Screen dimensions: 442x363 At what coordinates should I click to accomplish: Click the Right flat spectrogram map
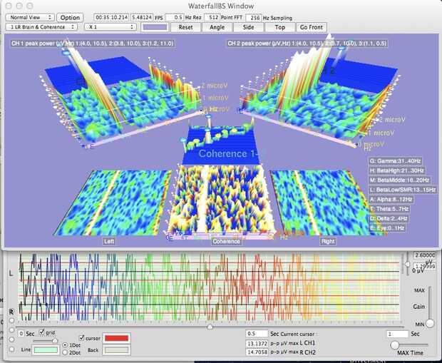(x=327, y=203)
